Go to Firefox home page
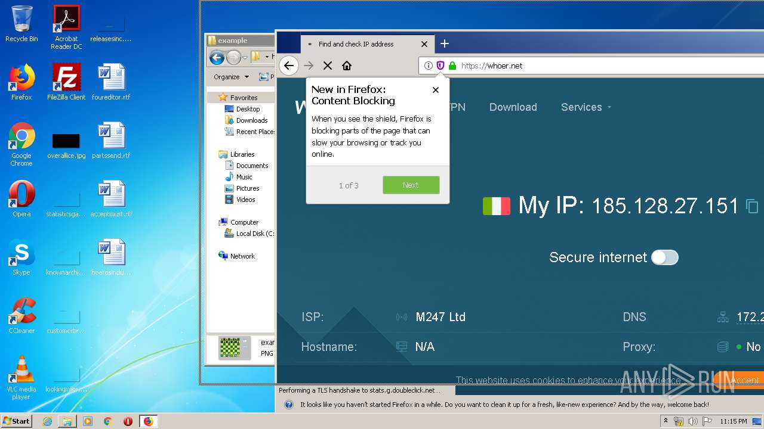This screenshot has height=429, width=764. [x=347, y=66]
